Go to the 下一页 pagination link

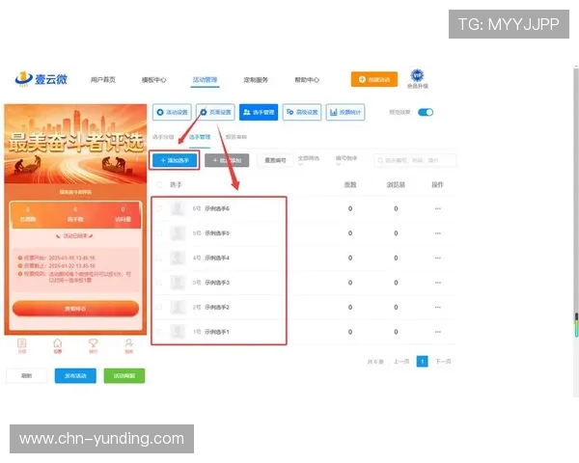pyautogui.click(x=442, y=361)
